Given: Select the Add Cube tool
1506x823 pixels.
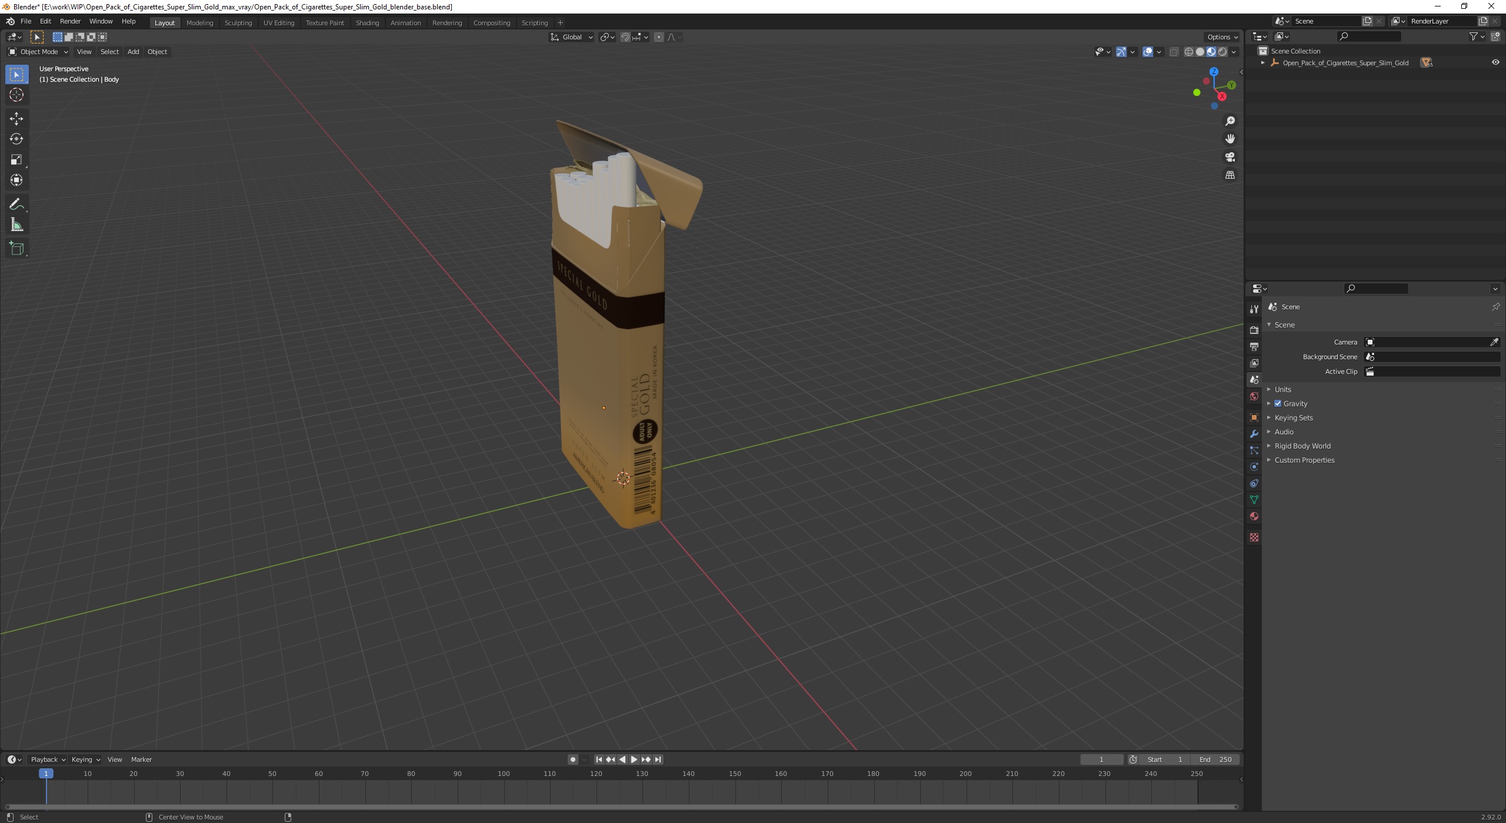Looking at the screenshot, I should point(16,249).
